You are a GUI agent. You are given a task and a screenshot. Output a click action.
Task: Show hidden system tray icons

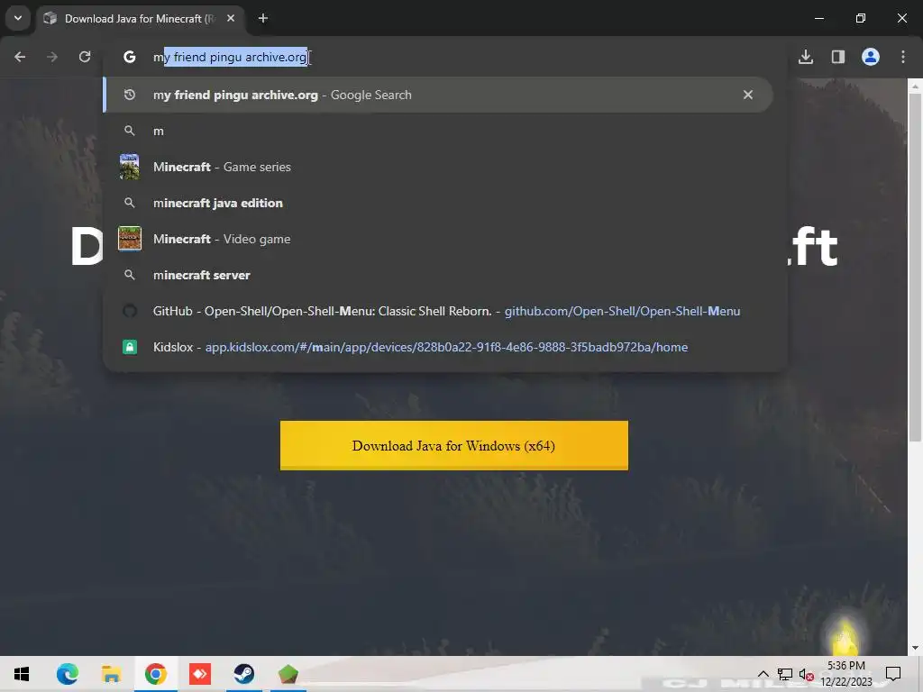pos(763,674)
